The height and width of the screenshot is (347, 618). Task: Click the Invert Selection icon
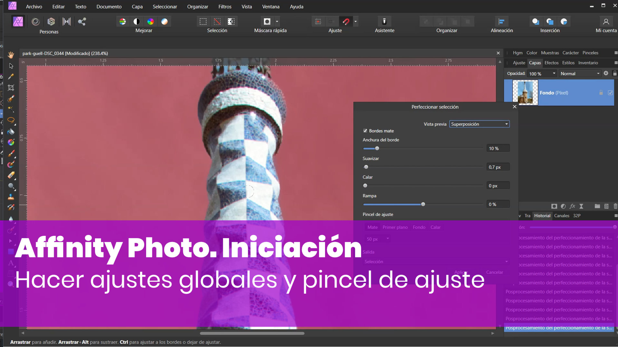coord(231,22)
